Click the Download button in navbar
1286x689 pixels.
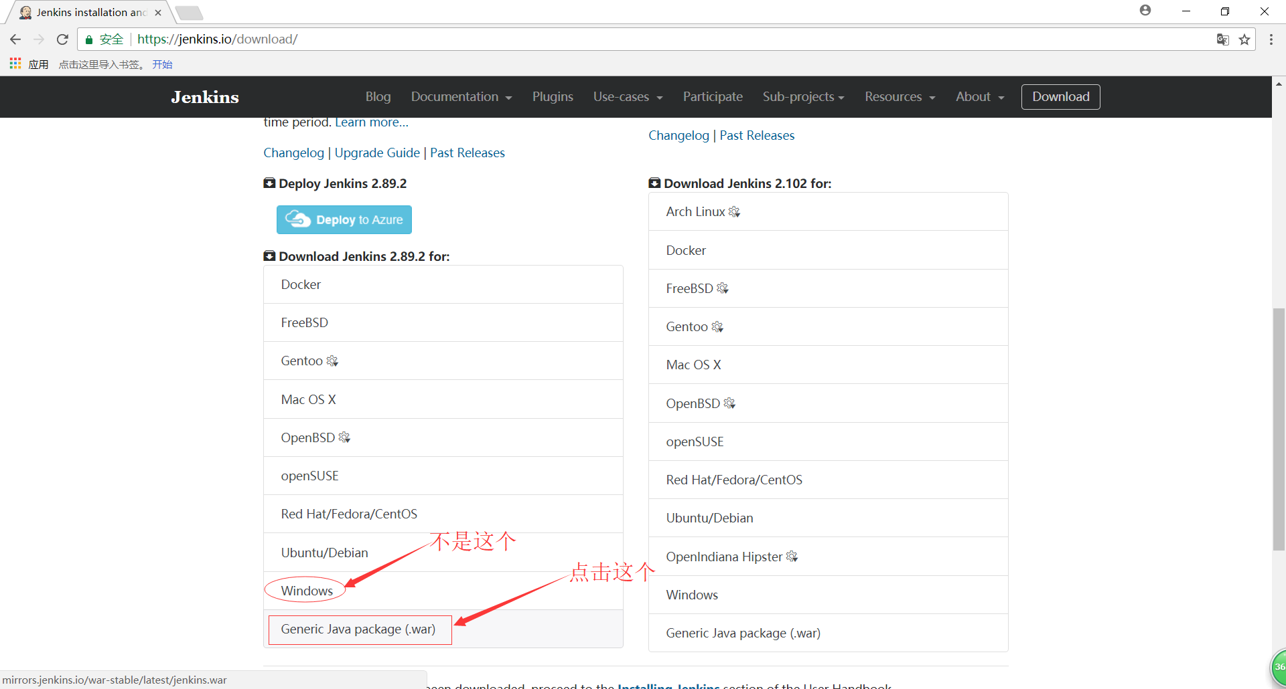tap(1060, 97)
